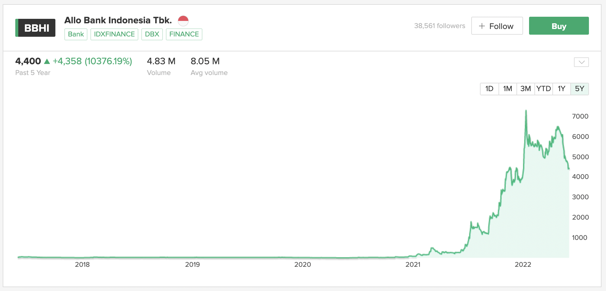Click the Indonesia flag icon
The width and height of the screenshot is (606, 291).
click(183, 21)
